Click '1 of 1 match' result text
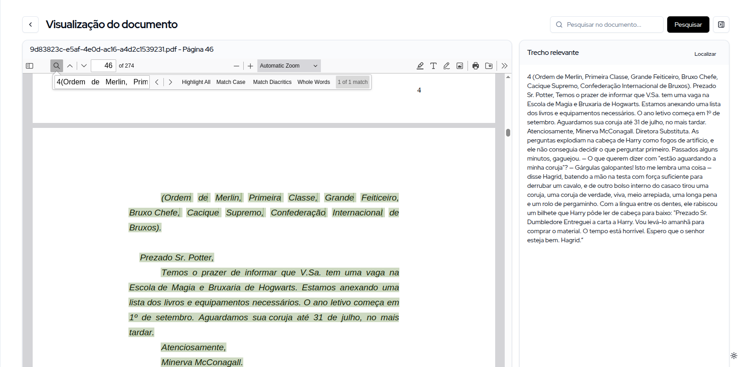The width and height of the screenshot is (743, 367). [x=353, y=82]
